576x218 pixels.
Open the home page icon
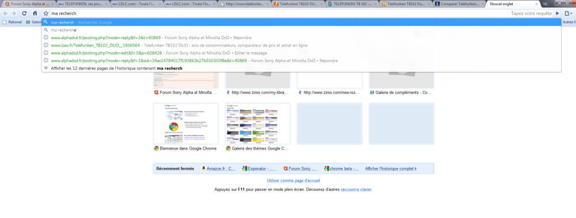tap(35, 13)
